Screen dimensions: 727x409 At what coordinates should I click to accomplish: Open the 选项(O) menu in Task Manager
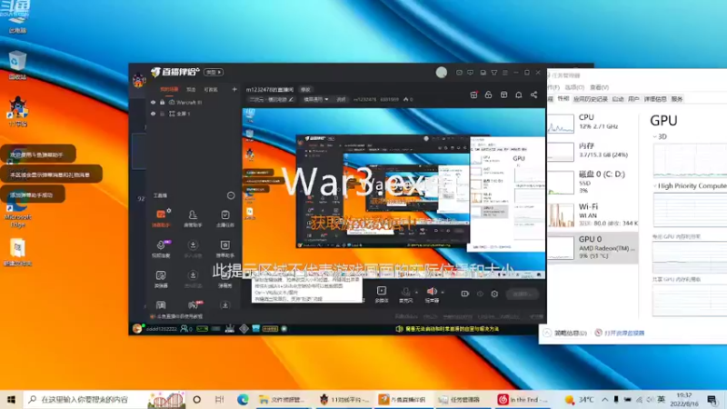pyautogui.click(x=574, y=87)
